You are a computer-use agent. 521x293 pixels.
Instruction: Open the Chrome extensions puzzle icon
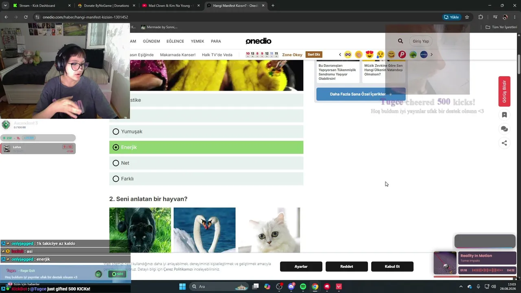481,17
